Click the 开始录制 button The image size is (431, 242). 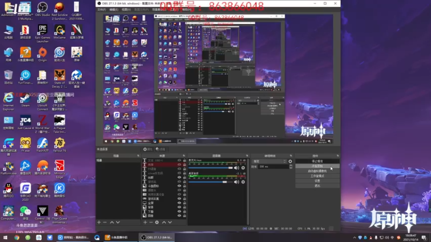[317, 166]
